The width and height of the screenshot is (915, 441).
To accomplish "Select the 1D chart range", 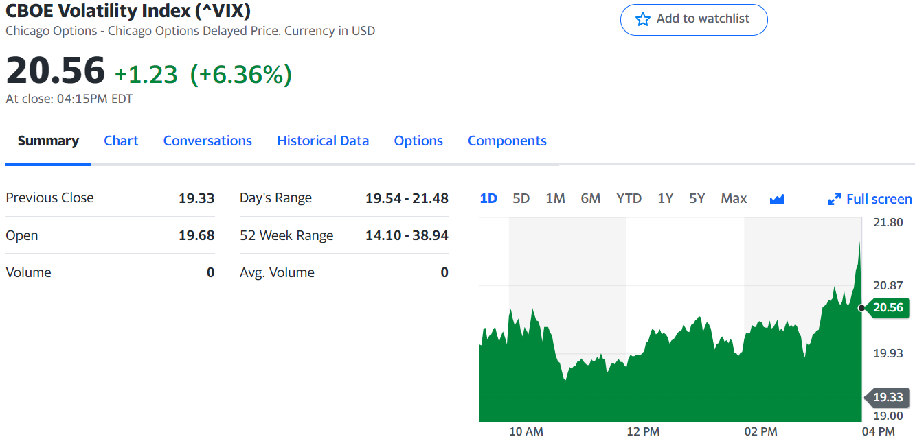I will (x=488, y=198).
